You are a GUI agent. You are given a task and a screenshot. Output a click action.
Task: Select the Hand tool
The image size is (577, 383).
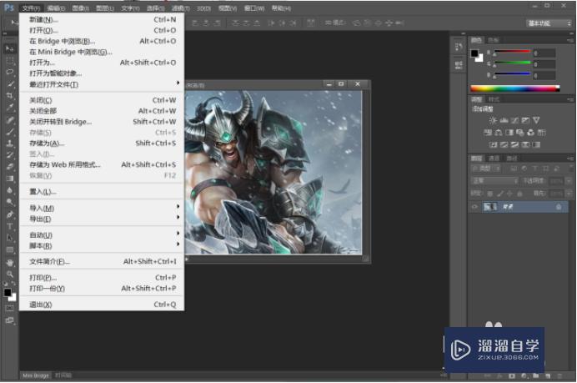(10, 262)
